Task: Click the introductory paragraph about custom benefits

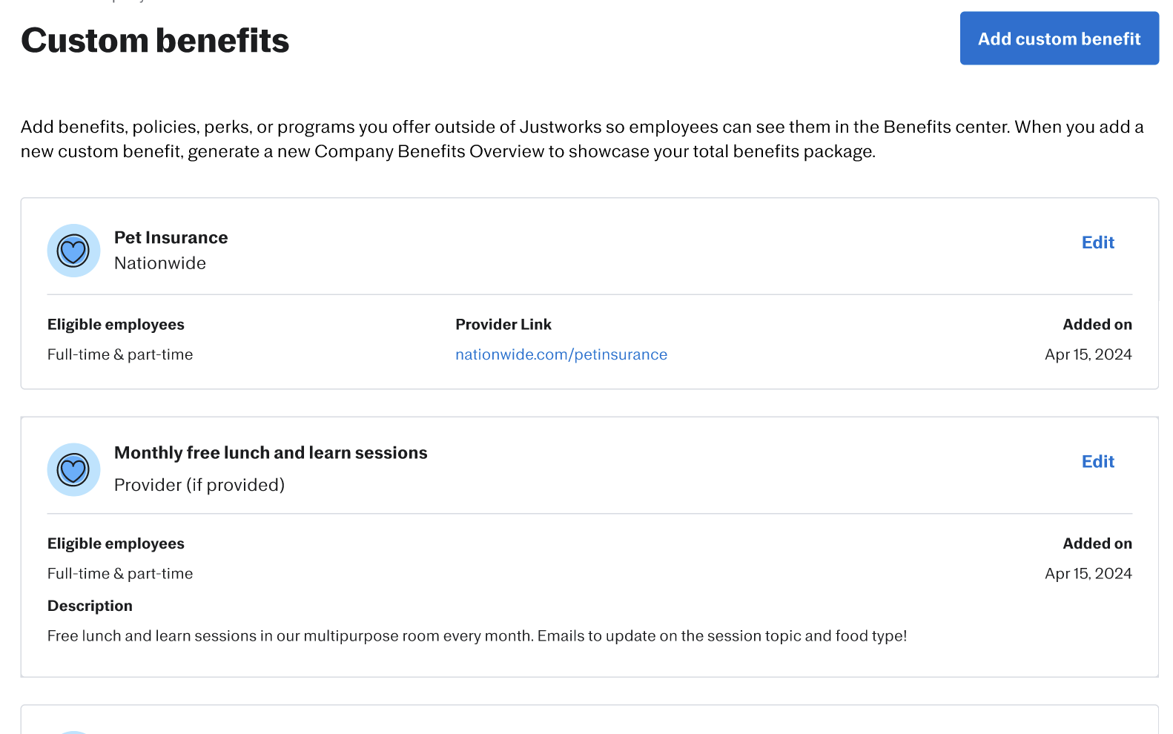Action: pyautogui.click(x=582, y=139)
